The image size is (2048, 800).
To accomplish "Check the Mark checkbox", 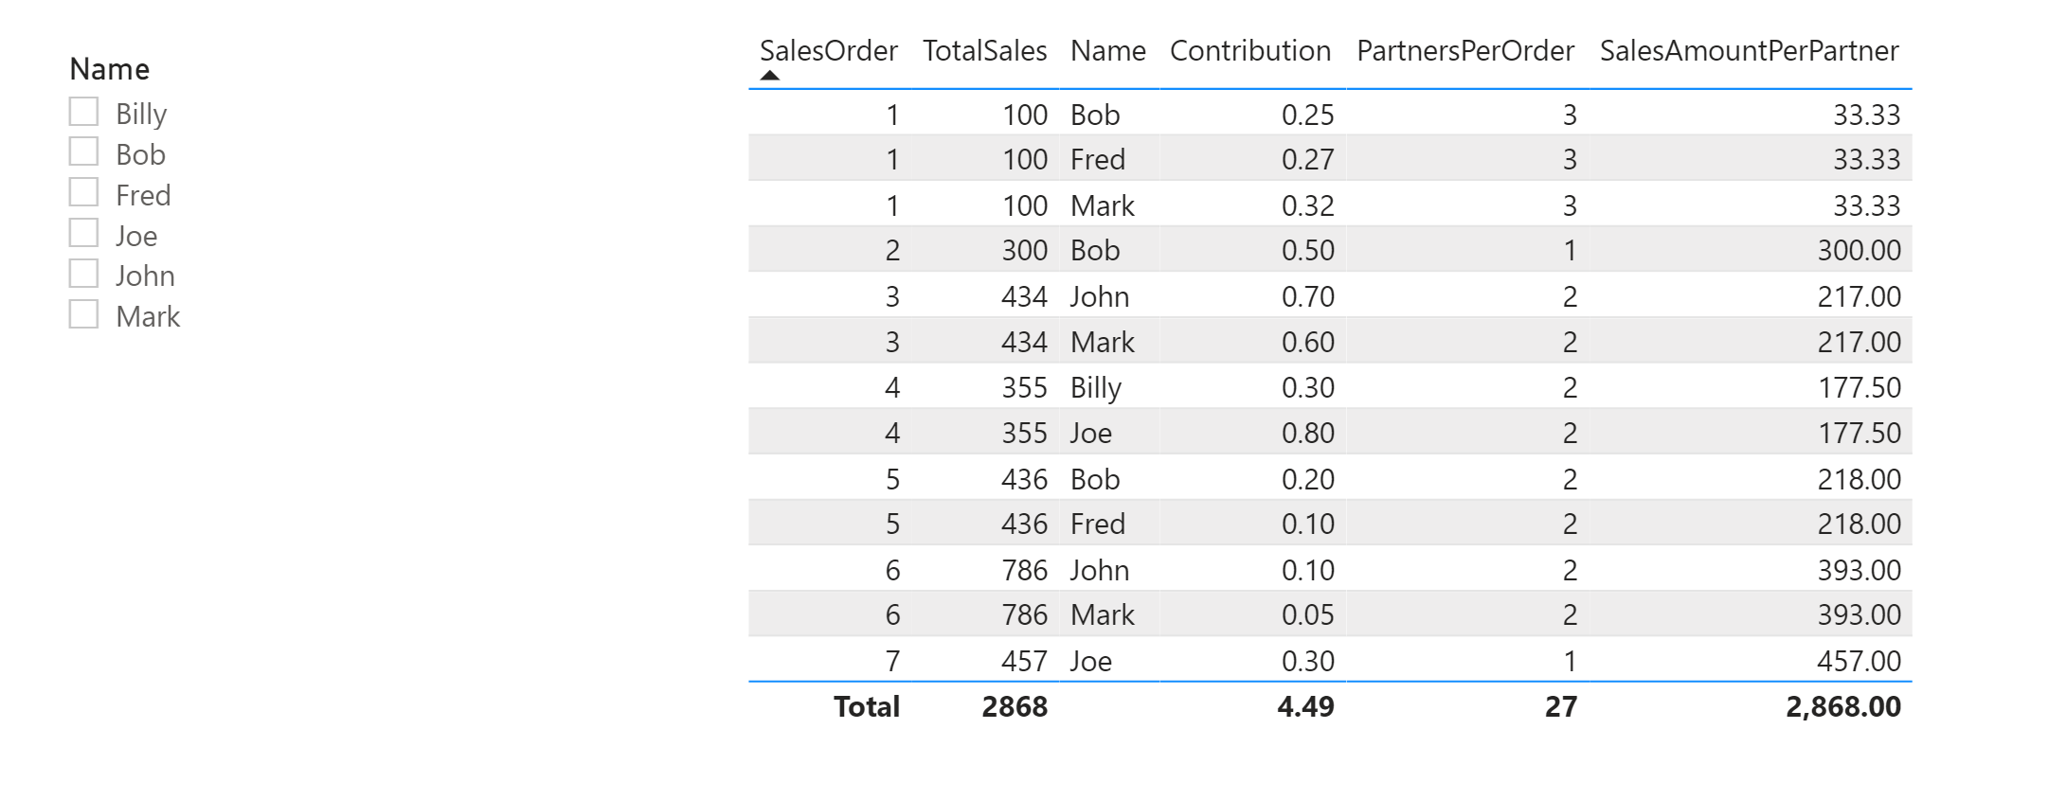I will tap(82, 315).
